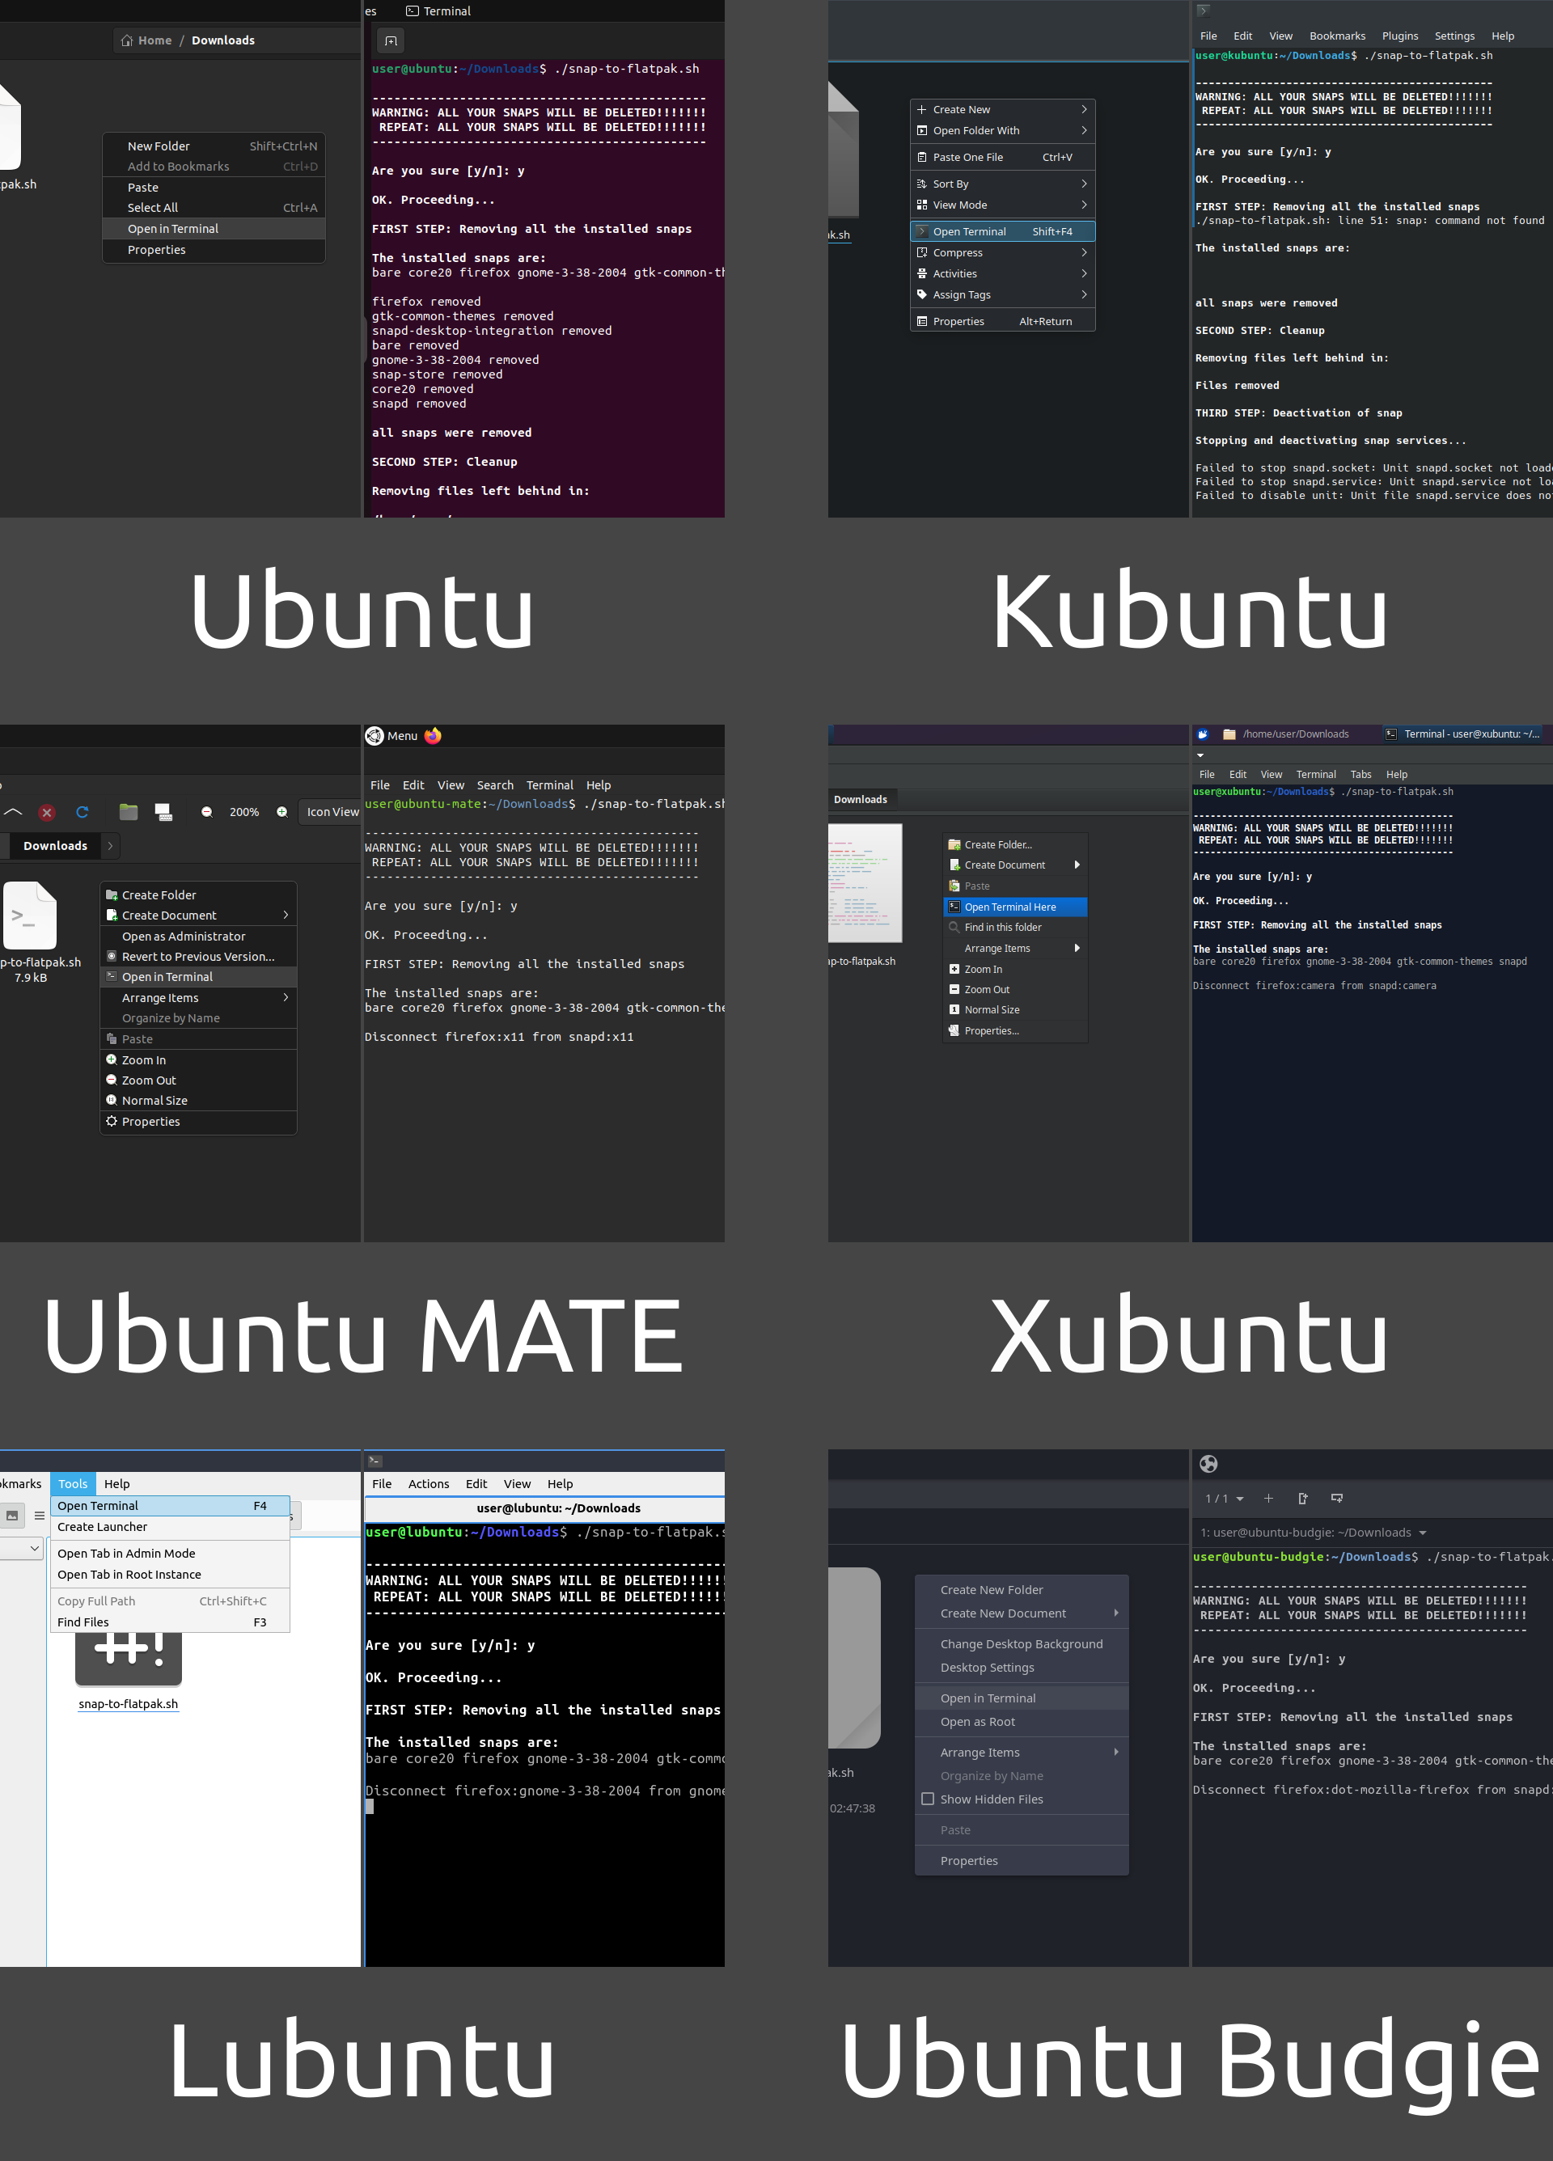The width and height of the screenshot is (1553, 2161).
Task: Open Plugins menu in Kubuntu Konsole
Action: click(1399, 36)
